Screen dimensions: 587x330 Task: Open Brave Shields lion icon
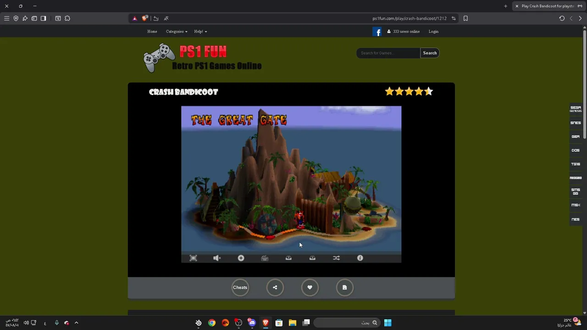[x=145, y=18]
